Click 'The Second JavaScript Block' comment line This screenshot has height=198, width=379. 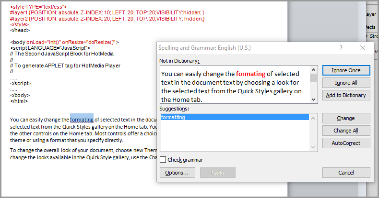point(61,54)
